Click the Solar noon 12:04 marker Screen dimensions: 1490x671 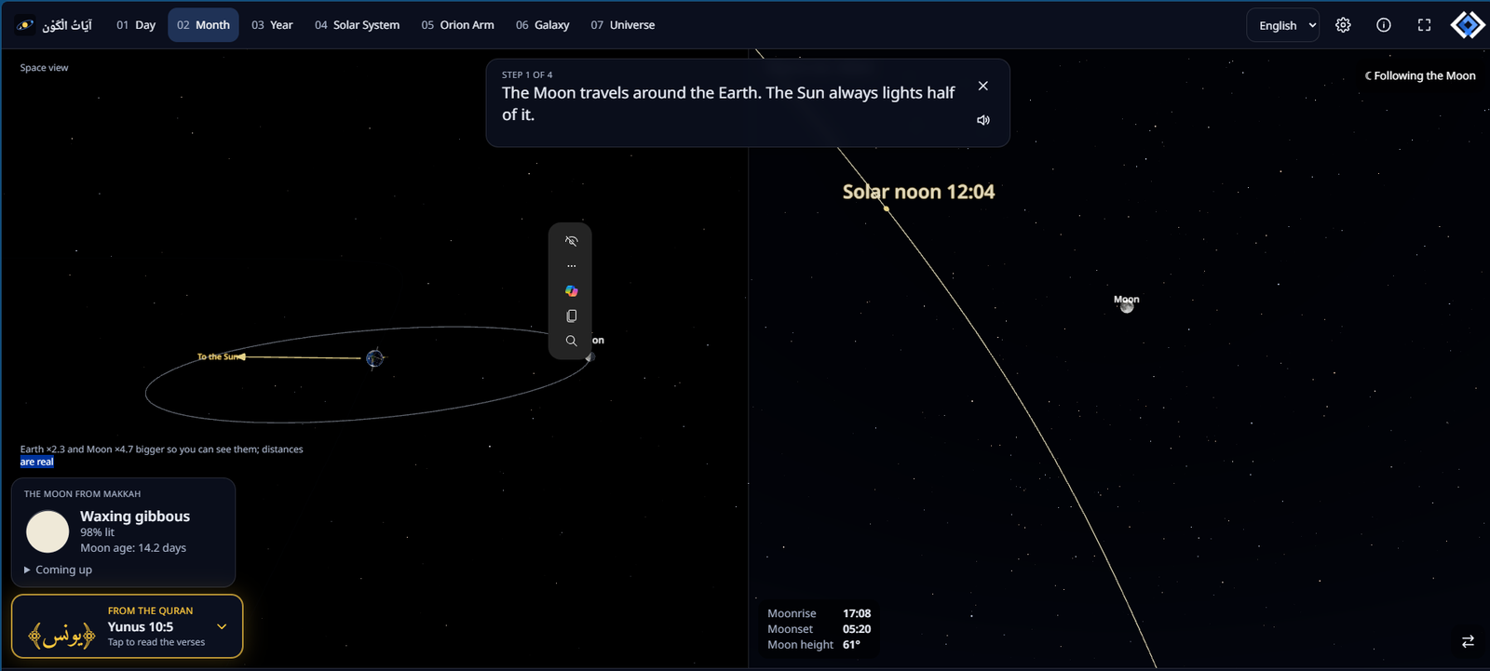coord(918,192)
